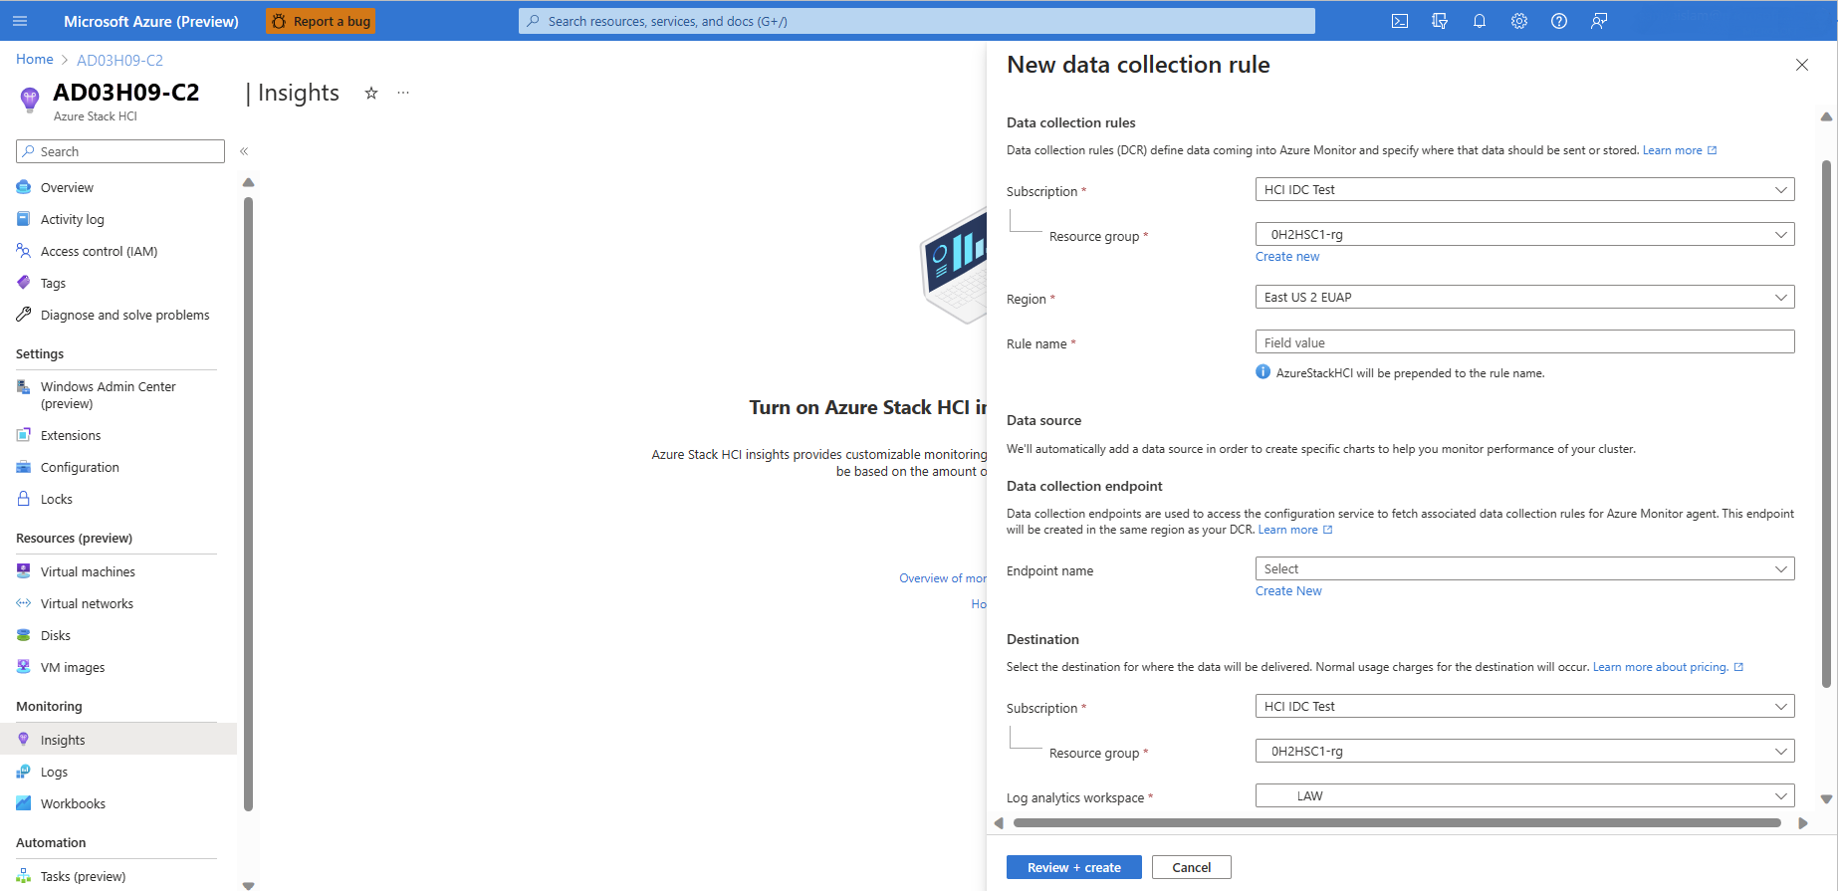The height and width of the screenshot is (891, 1838).
Task: Open the feedback icon in top bar
Action: click(1599, 21)
